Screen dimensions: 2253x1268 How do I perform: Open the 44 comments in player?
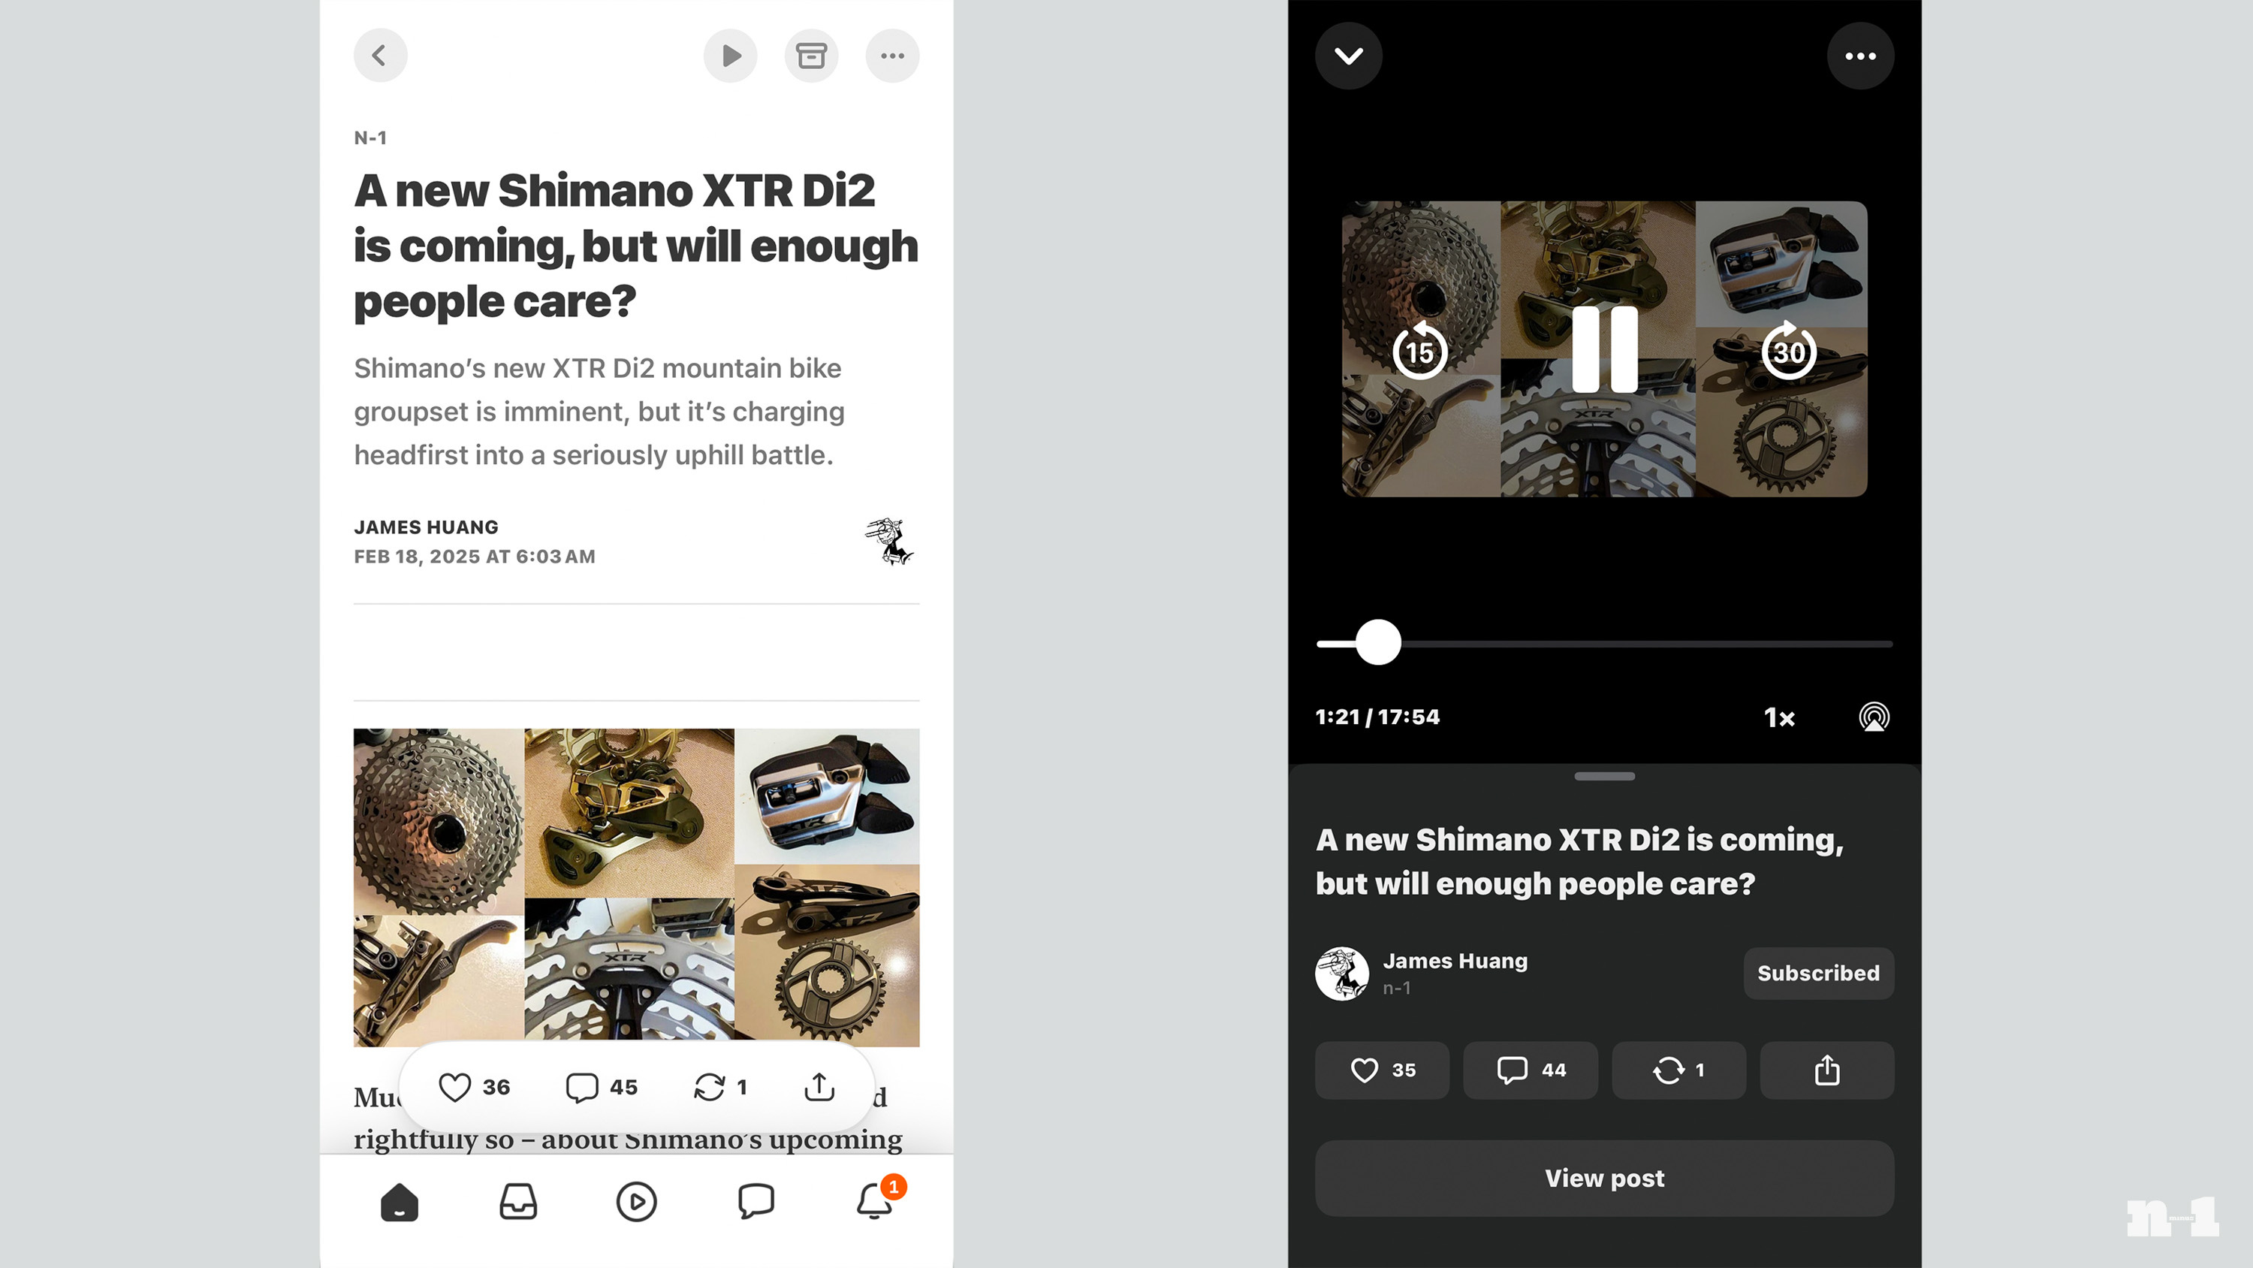click(1531, 1070)
